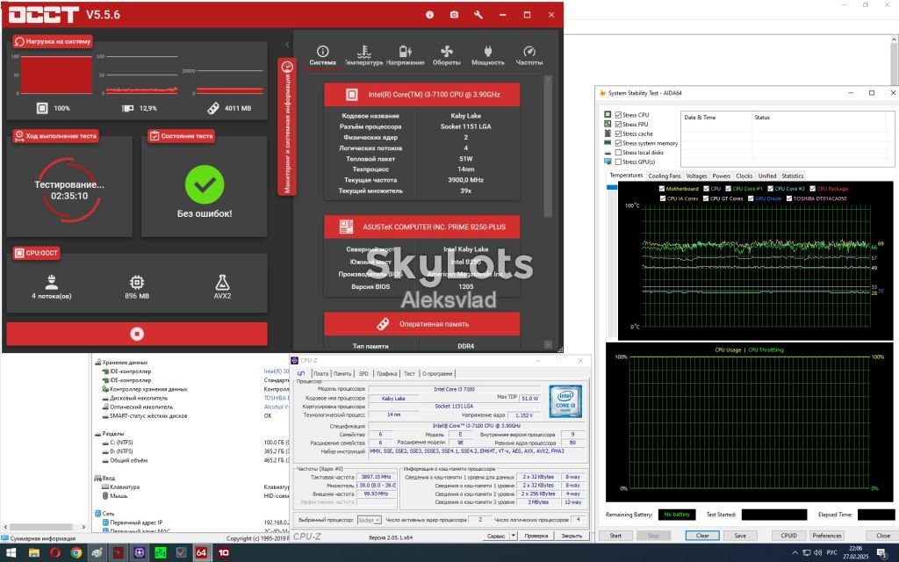Hide Motherboard temperature graph line checkbox
Screen dimensions: 899x562
tap(662, 189)
